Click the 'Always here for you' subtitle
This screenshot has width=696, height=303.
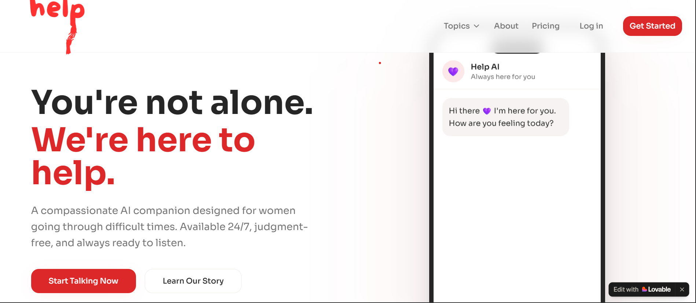pos(503,77)
